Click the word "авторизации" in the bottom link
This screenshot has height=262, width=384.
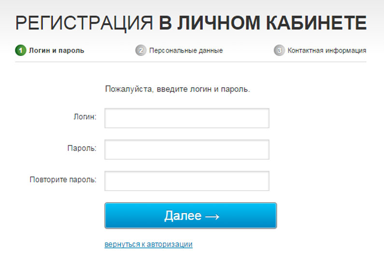171,245
